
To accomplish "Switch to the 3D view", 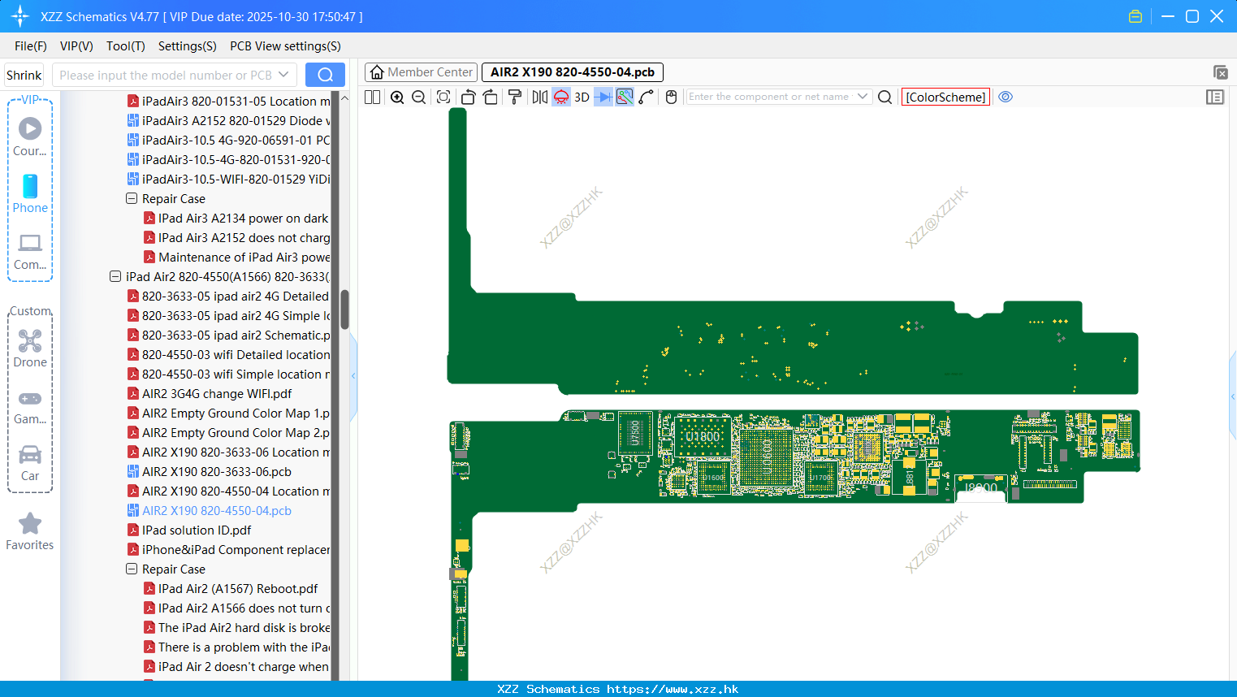I will point(582,97).
